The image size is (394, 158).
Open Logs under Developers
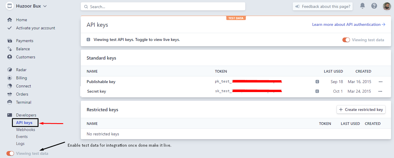pyautogui.click(x=20, y=143)
